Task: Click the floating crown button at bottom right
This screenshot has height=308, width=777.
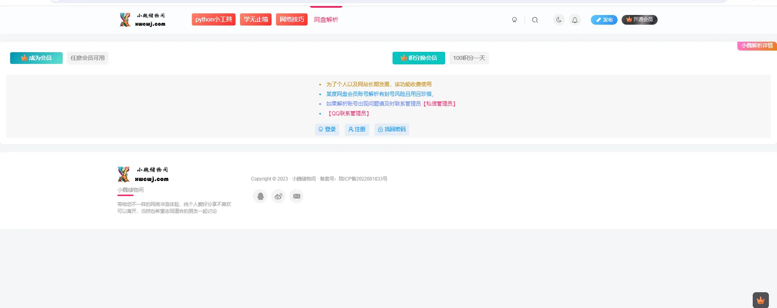Action: [x=761, y=300]
